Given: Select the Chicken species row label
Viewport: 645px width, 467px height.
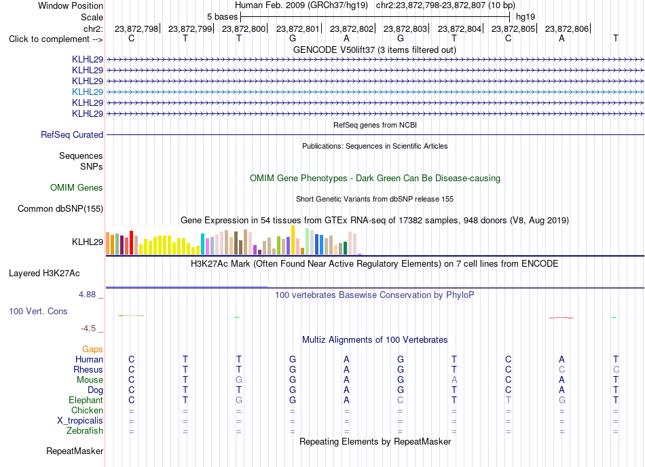Looking at the screenshot, I should 87,410.
